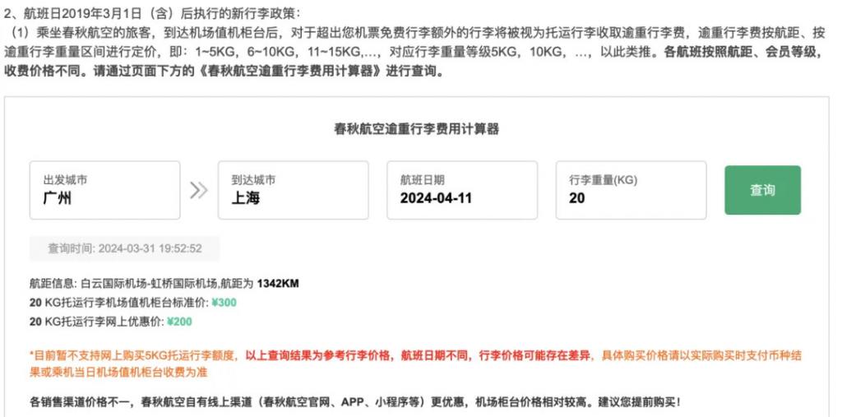This screenshot has height=417, width=842.
Task: Click the 白云国际机场-虹桥国际机场 route text
Action: (x=148, y=283)
